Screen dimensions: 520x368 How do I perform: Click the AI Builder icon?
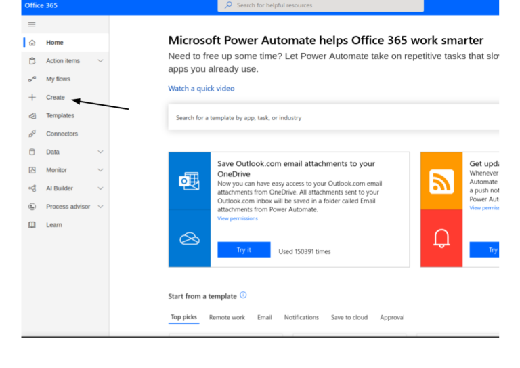(32, 188)
